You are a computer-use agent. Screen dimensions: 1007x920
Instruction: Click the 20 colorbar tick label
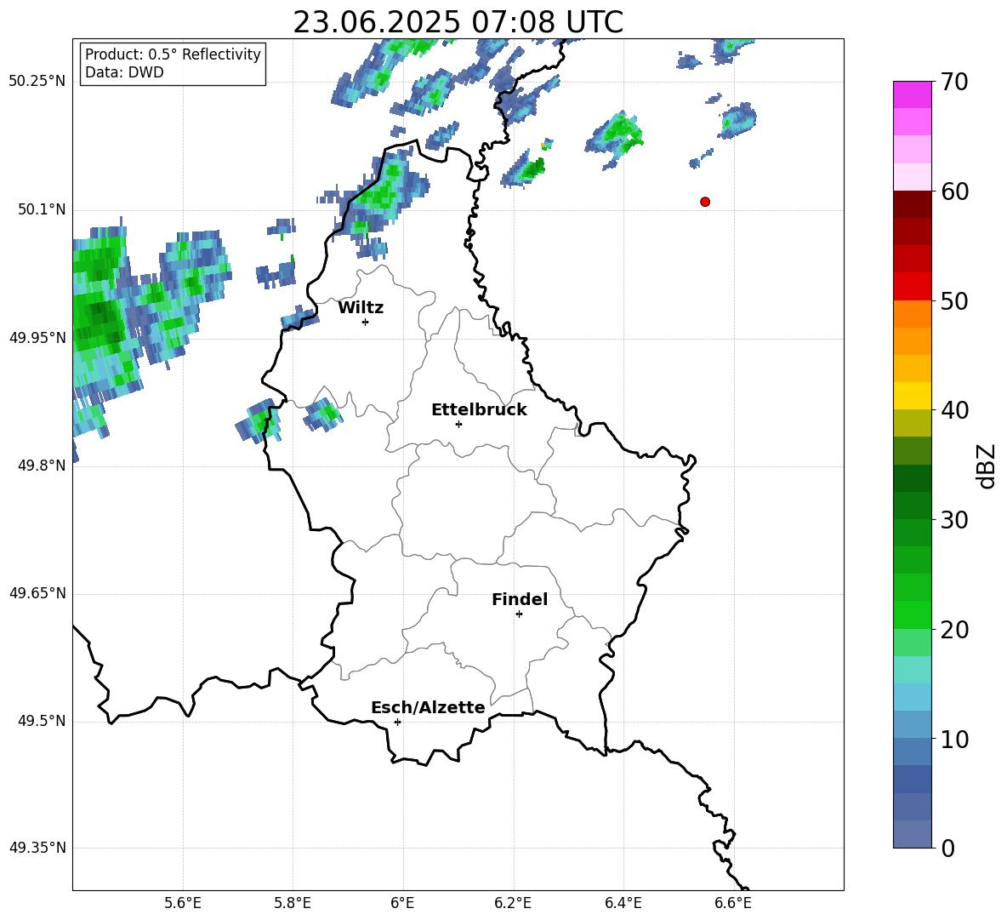(954, 630)
